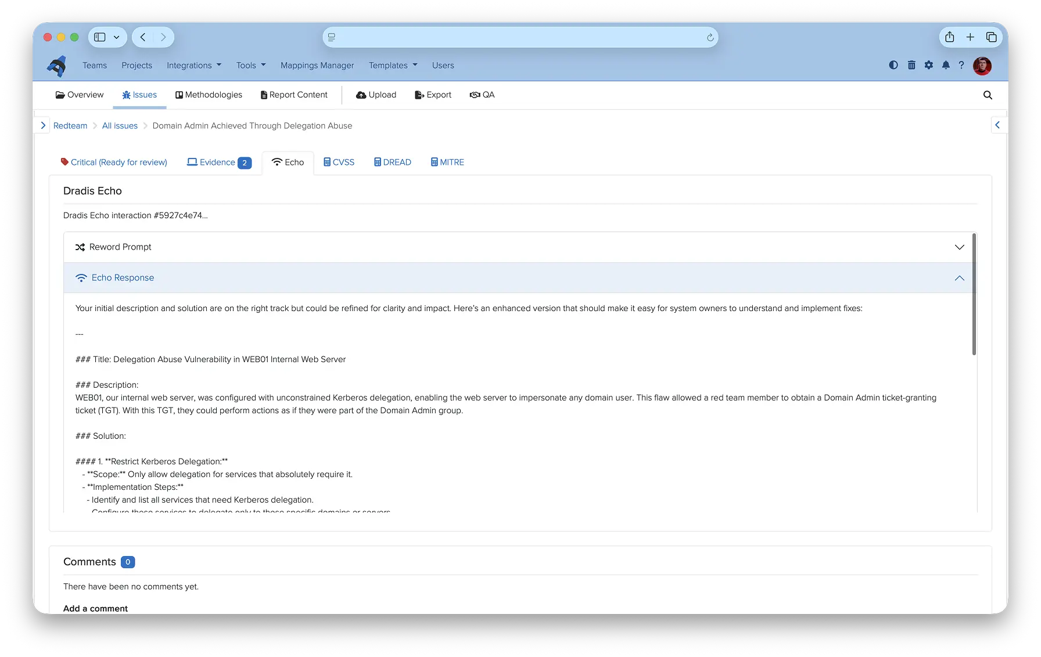This screenshot has width=1041, height=657.
Task: Click the browser address bar
Action: point(520,37)
